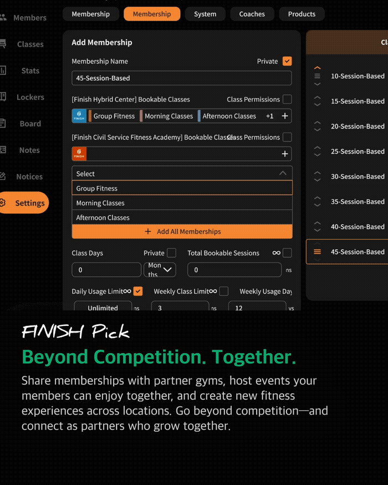Screen dimensions: 388x485
Task: Check the Private box next to Class Days
Action: click(x=171, y=253)
